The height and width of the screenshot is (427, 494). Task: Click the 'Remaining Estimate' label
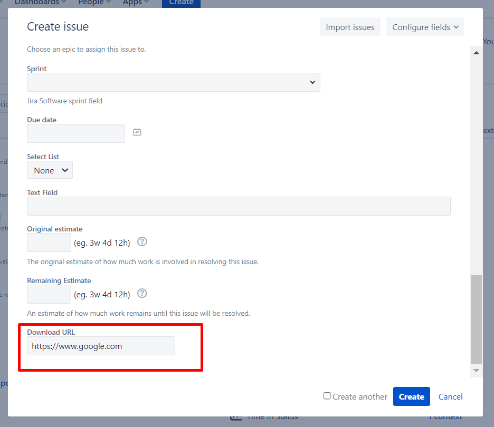59,280
